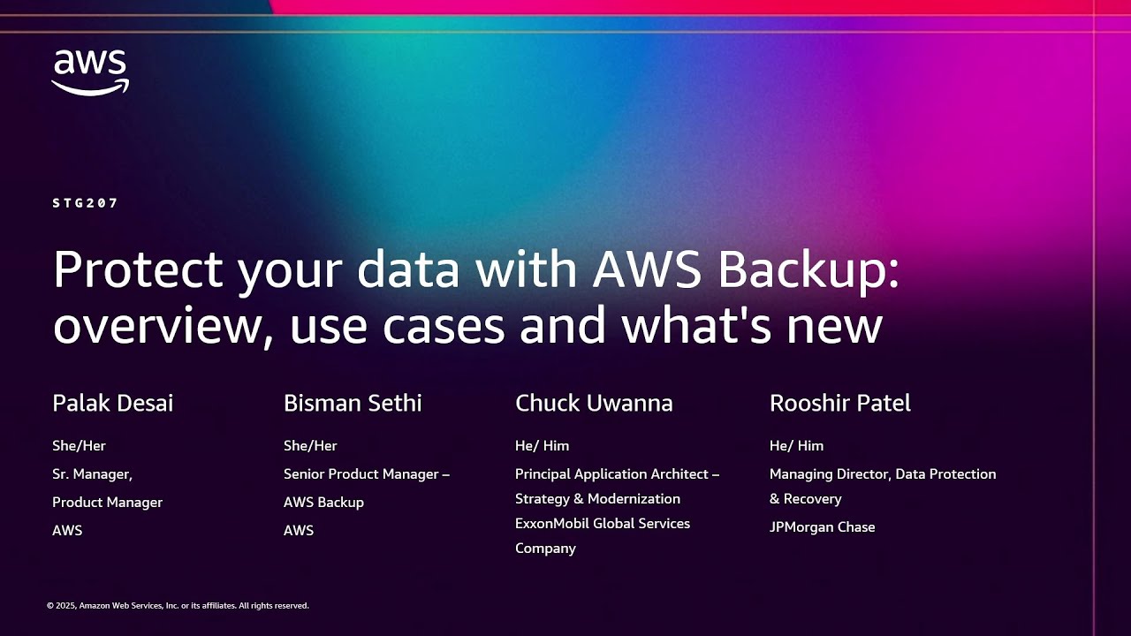Click the STG207 session code
The width and height of the screenshot is (1131, 636).
[x=85, y=203]
